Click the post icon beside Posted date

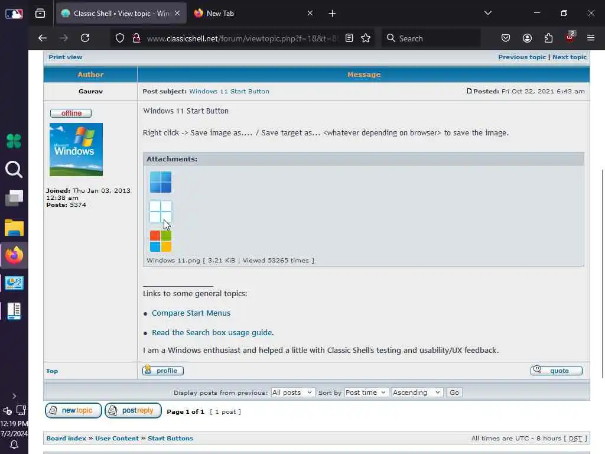tap(469, 91)
